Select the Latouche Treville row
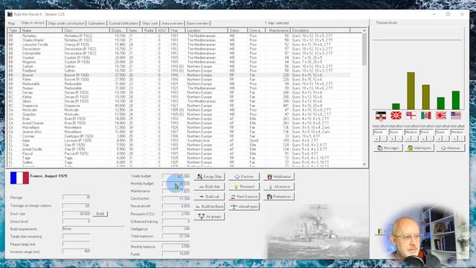Viewport: 476px width, 268px height. 178,45
